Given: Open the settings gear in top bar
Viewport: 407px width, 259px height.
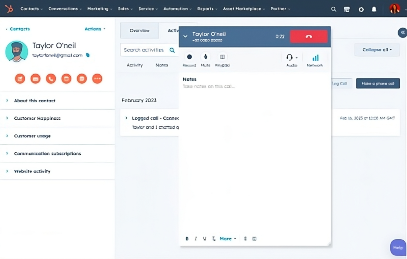Looking at the screenshot, I should 361,9.
